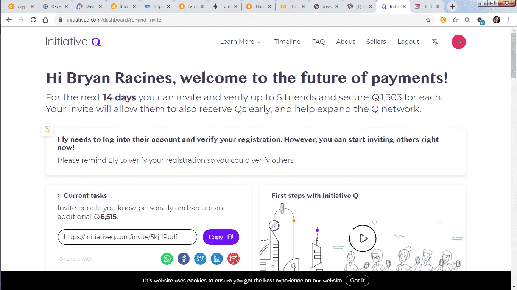Switch to the Bitco browser tab
The height and width of the screenshot is (290, 517).
coord(122,6)
